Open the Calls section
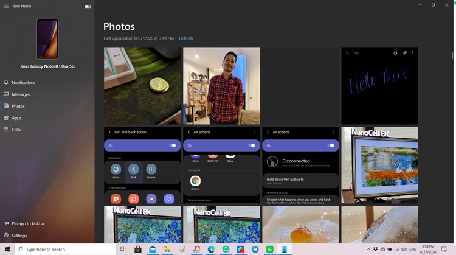456x255 pixels. tap(47, 130)
